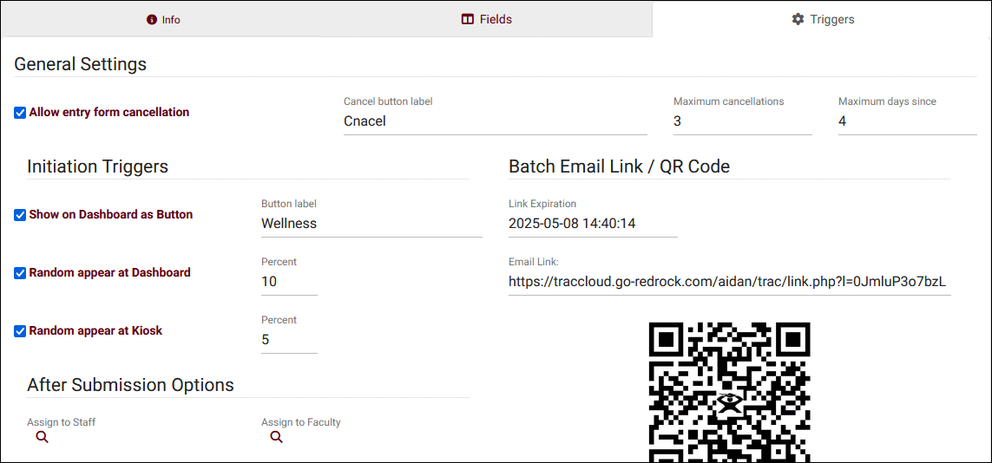Click the Kiosk Percent field showing 5
992x463 pixels.
pos(289,340)
